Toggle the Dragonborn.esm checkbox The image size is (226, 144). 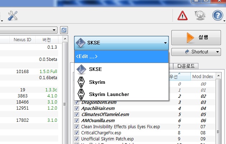click(77, 102)
